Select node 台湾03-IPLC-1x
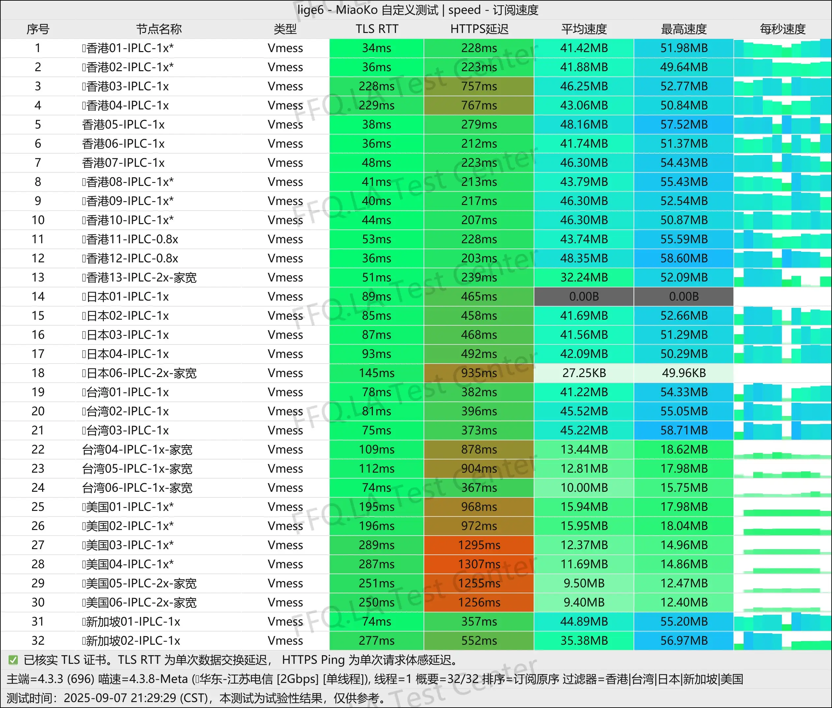Screen dimensions: 832x708 [x=125, y=430]
